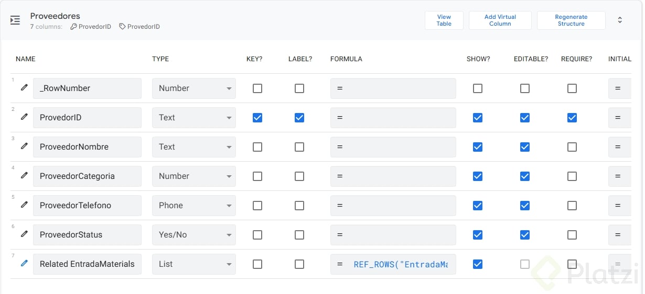
Task: Open the Phone type dropdown for ProveedorTelefono
Action: tap(194, 206)
